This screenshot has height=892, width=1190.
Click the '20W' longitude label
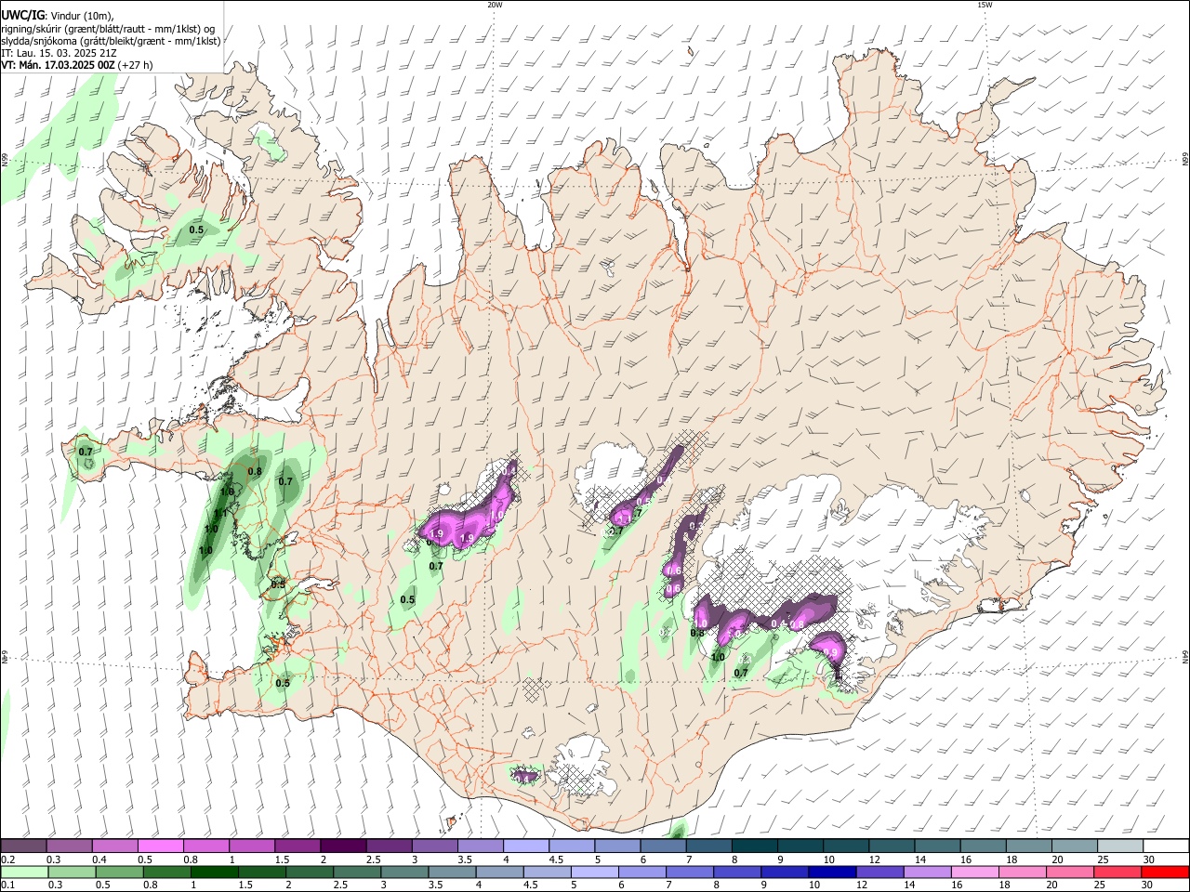(x=495, y=5)
